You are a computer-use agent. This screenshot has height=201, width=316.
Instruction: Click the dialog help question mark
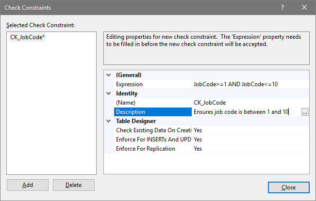click(283, 8)
